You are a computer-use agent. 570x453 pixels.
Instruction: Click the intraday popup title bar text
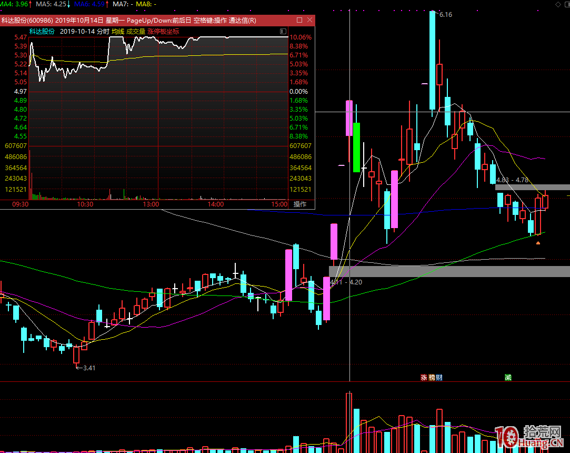[x=129, y=21]
